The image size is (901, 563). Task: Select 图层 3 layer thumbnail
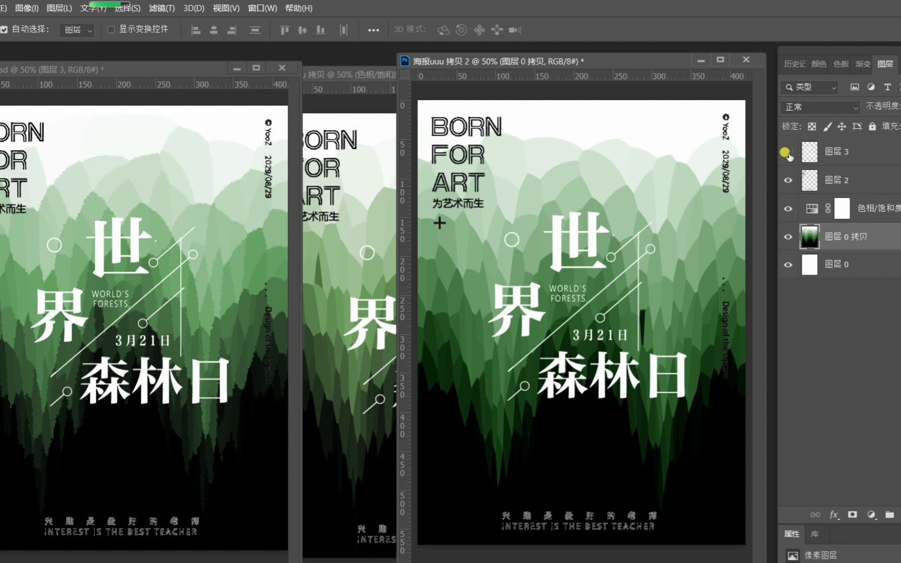point(809,152)
